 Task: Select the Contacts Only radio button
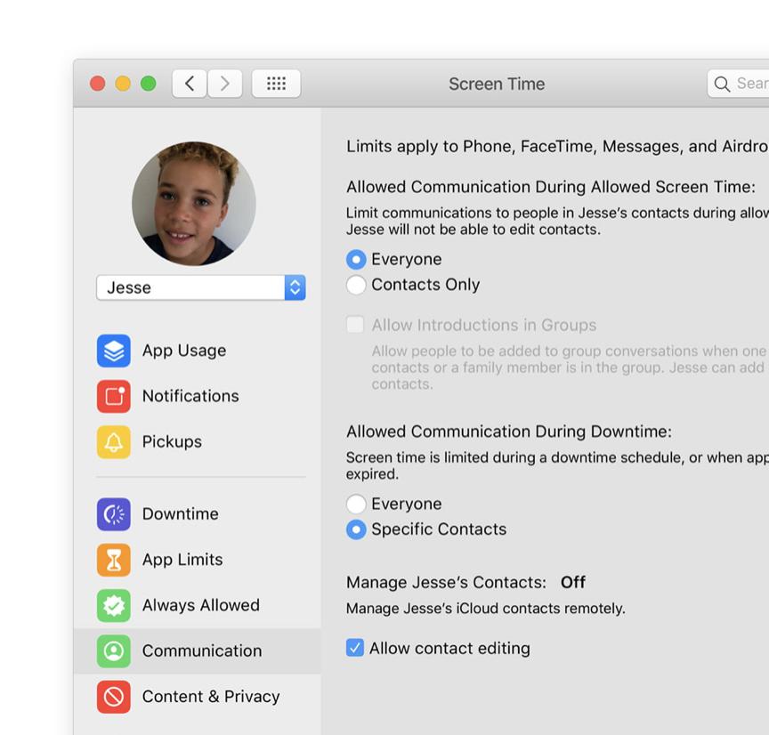coord(356,285)
